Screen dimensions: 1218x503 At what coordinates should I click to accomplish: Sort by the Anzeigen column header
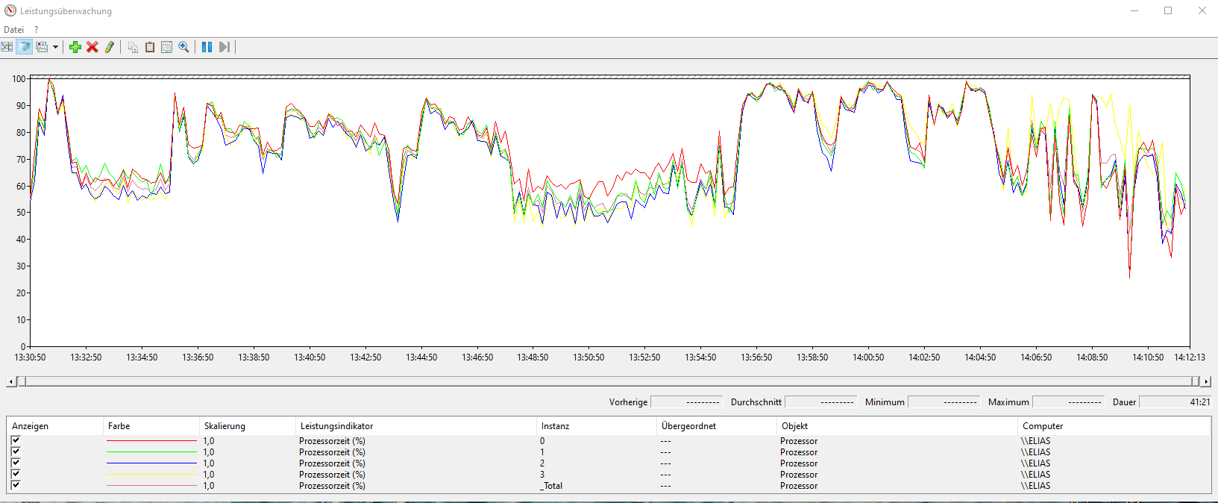[55, 426]
